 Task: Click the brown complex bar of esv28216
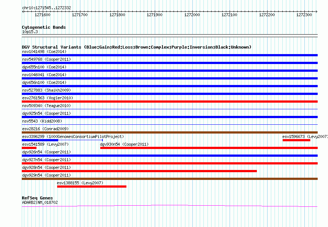coord(170,132)
